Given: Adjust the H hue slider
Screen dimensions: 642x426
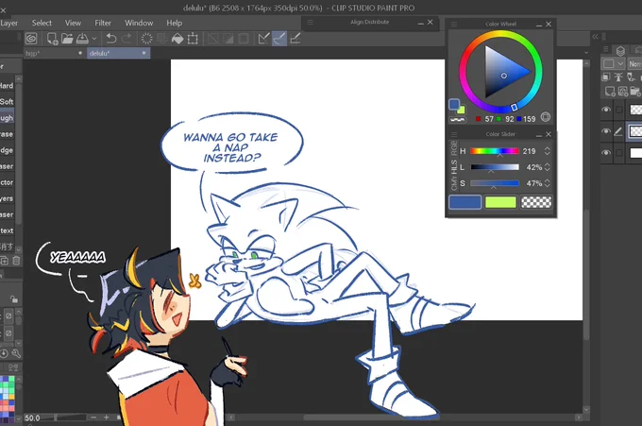Looking at the screenshot, I should [x=495, y=151].
